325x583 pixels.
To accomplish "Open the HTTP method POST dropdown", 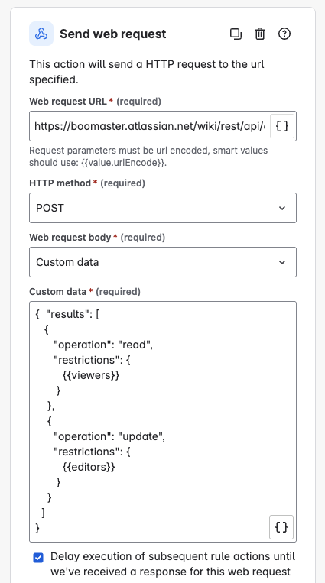I will click(163, 208).
